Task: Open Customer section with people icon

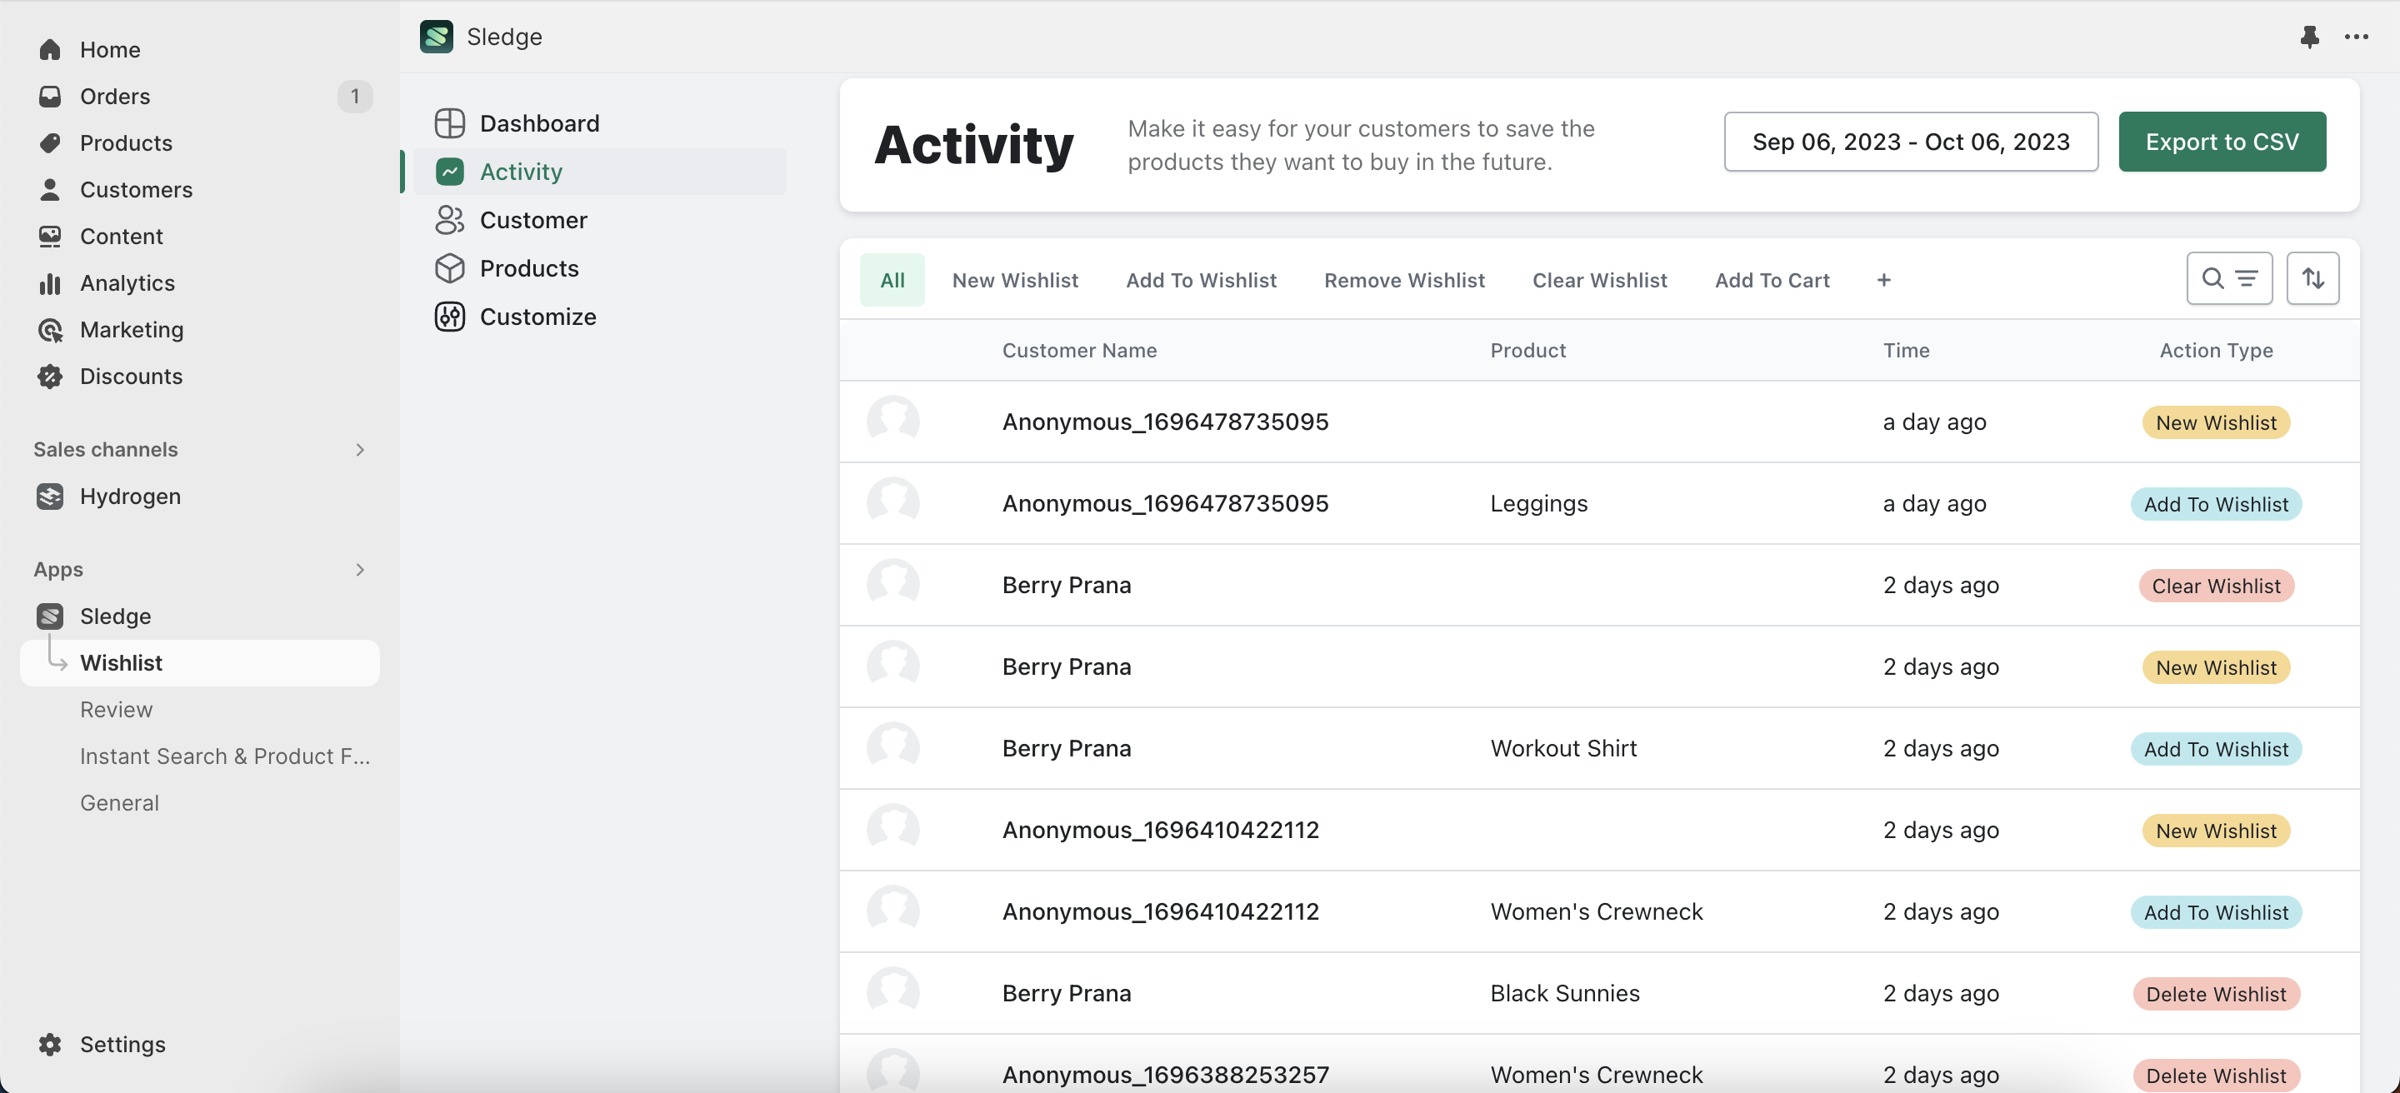Action: [x=450, y=220]
